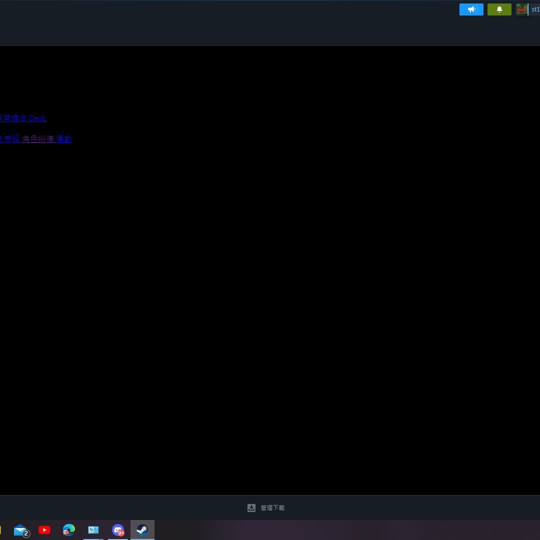540x540 pixels.
Task: Open Discord with the 9+ badge
Action: [118, 530]
